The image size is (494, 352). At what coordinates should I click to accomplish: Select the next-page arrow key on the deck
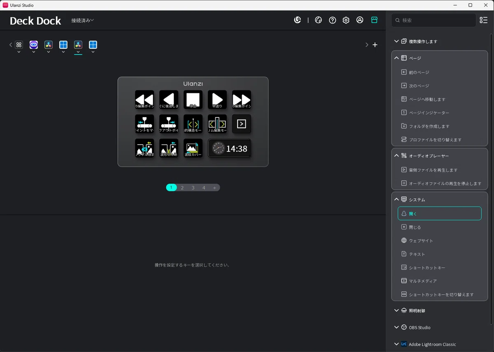[x=242, y=124]
